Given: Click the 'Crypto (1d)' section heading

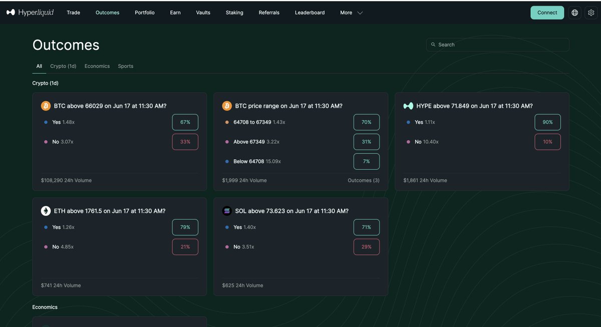Looking at the screenshot, I should pos(45,83).
